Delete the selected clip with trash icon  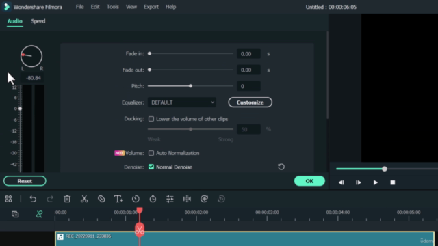(x=67, y=199)
